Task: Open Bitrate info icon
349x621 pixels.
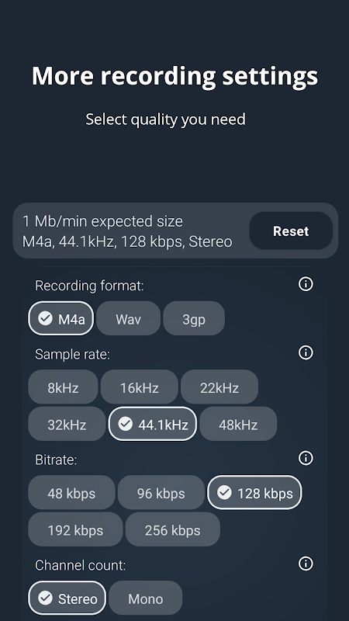Action: (x=306, y=458)
